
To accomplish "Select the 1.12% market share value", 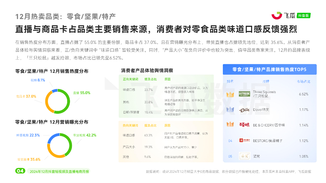I will (x=303, y=141).
